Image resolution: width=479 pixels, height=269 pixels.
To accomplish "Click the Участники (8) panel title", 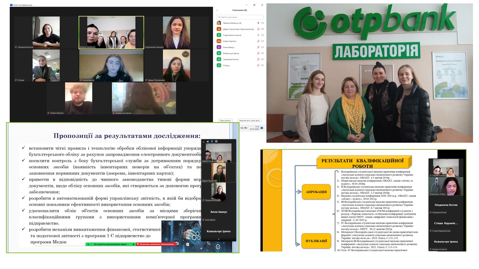I will [x=240, y=10].
